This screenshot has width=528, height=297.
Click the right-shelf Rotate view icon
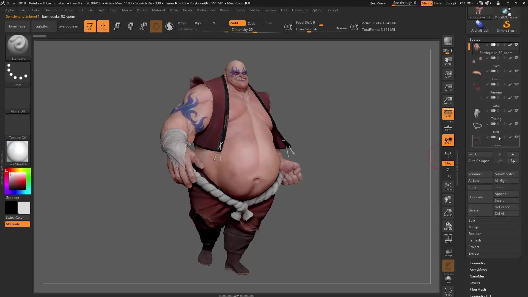pos(448,226)
